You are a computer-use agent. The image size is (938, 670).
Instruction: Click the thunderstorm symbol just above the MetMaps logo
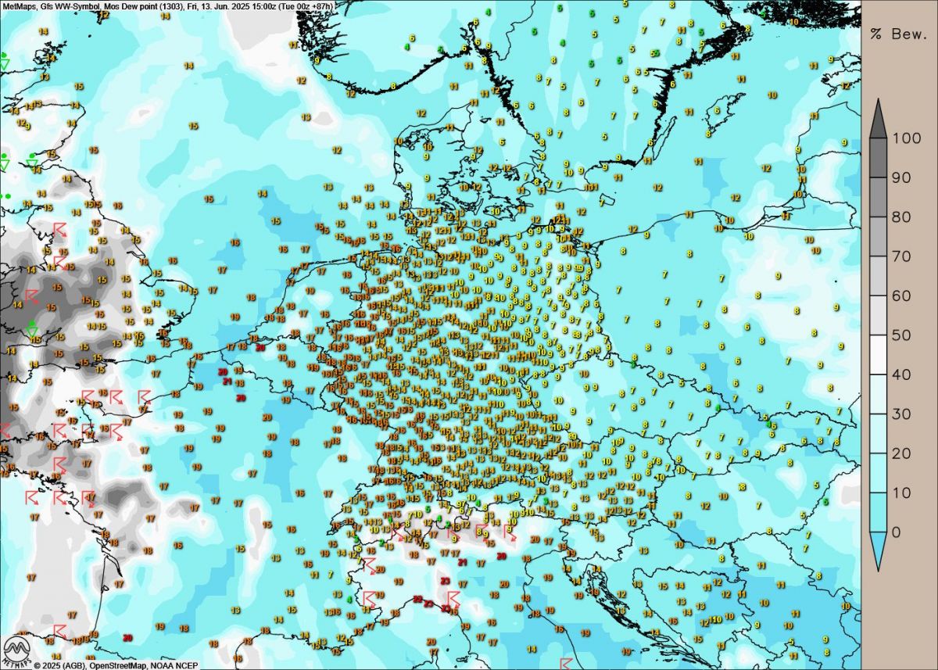pos(59,629)
